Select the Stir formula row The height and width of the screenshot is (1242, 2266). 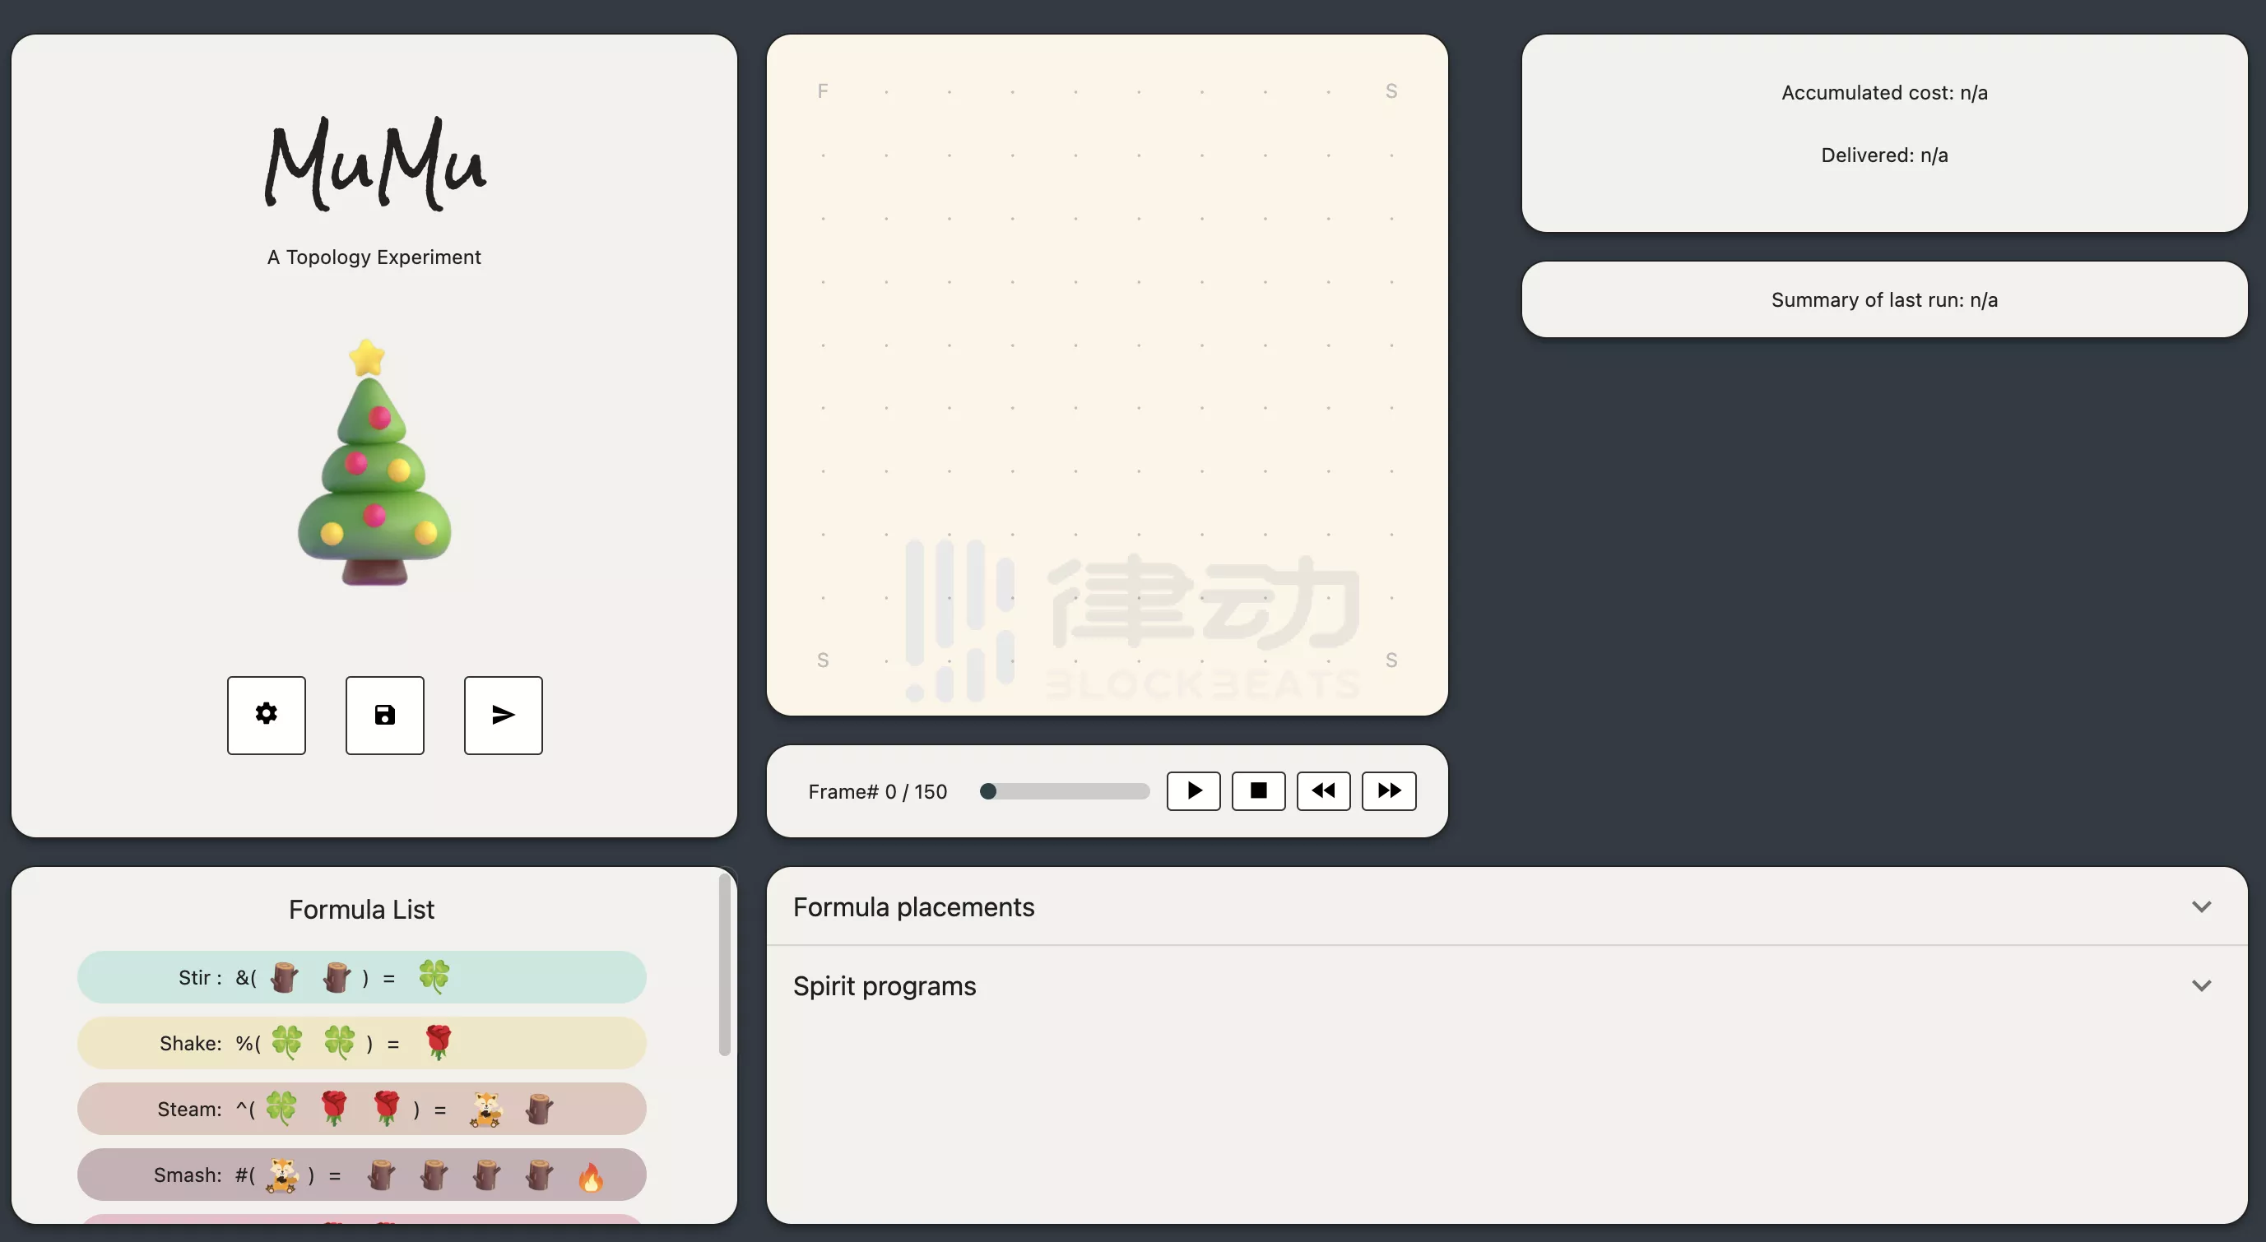click(360, 976)
